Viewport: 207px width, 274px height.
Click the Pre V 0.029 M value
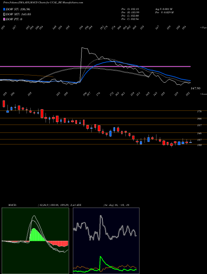(168, 12)
